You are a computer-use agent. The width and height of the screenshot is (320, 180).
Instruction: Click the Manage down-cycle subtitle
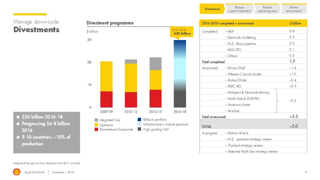tap(36, 22)
